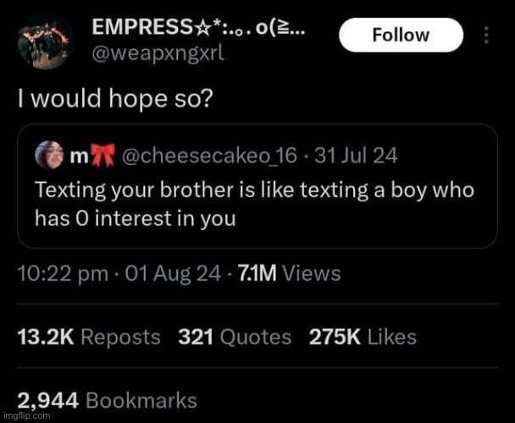The height and width of the screenshot is (423, 515).
Task: Open the three-dot more options menu
Action: (487, 36)
